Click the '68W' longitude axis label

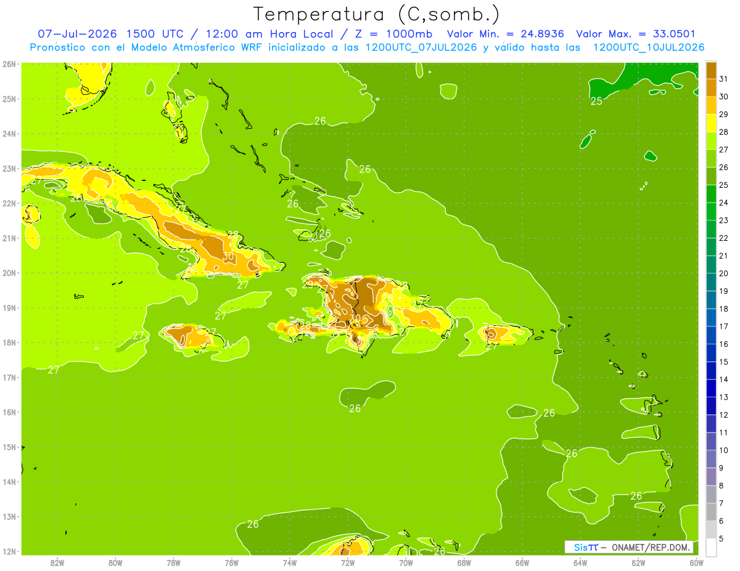point(464,563)
